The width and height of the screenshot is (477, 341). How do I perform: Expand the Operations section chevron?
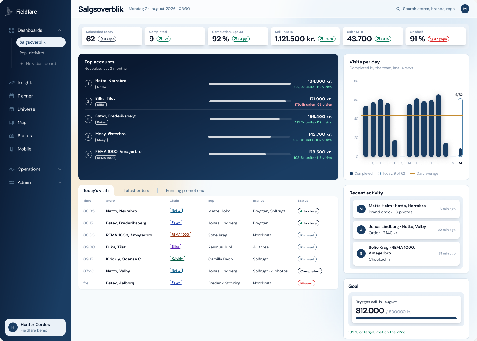[60, 169]
